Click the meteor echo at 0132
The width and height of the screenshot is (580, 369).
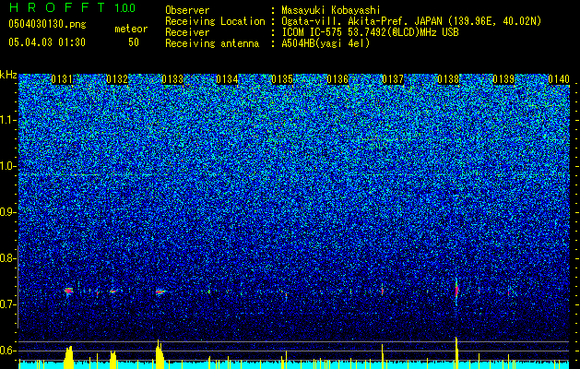pos(113,292)
